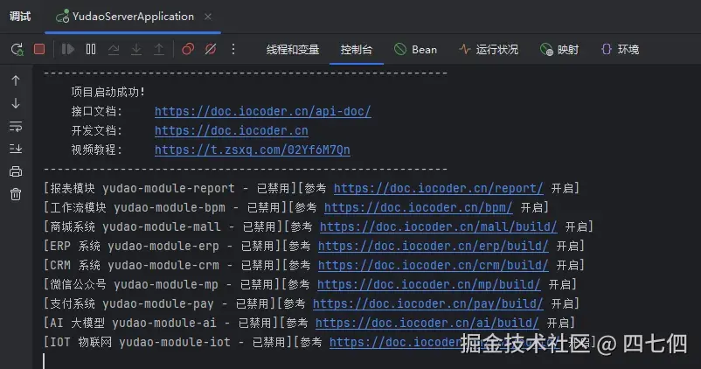Open the 运行状况 tab
701x369 pixels.
click(489, 49)
